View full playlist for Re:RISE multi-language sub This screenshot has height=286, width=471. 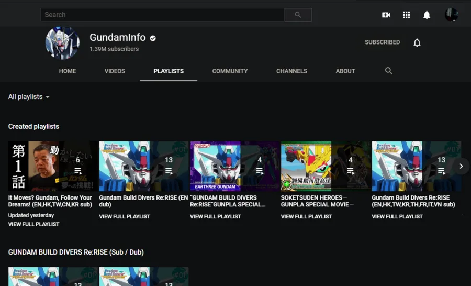point(397,216)
